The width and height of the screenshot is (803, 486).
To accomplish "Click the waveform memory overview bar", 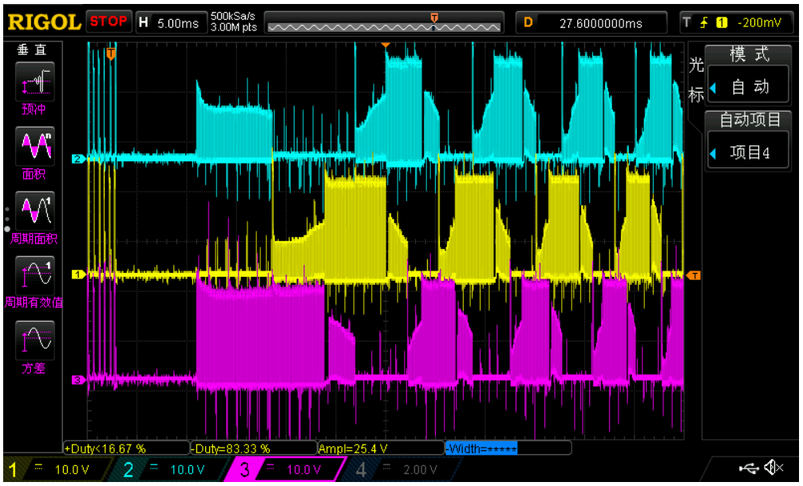I will pos(384,24).
